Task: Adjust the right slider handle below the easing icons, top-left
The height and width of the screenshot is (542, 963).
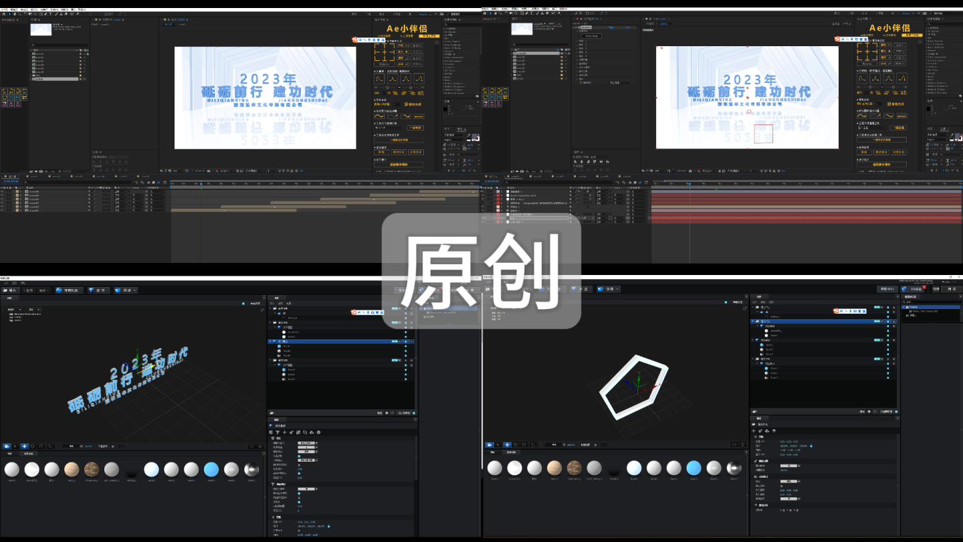Action: pyautogui.click(x=410, y=88)
